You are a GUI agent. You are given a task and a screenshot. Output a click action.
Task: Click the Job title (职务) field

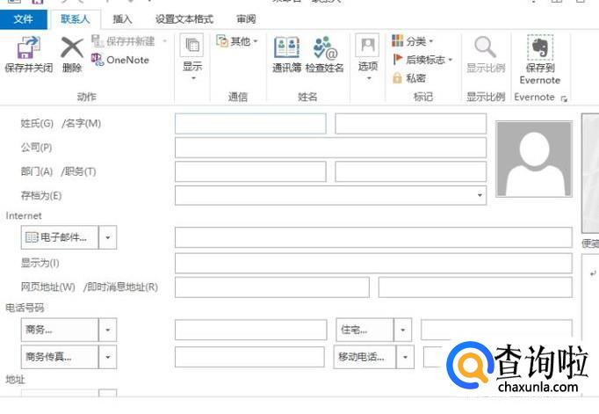pos(411,171)
